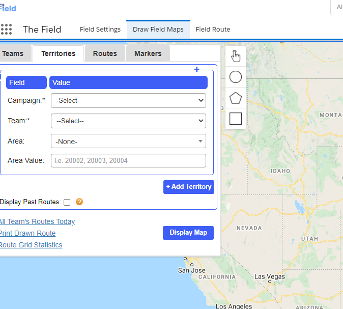Open Route Grid Statistics link
This screenshot has height=309, width=343.
coord(31,245)
